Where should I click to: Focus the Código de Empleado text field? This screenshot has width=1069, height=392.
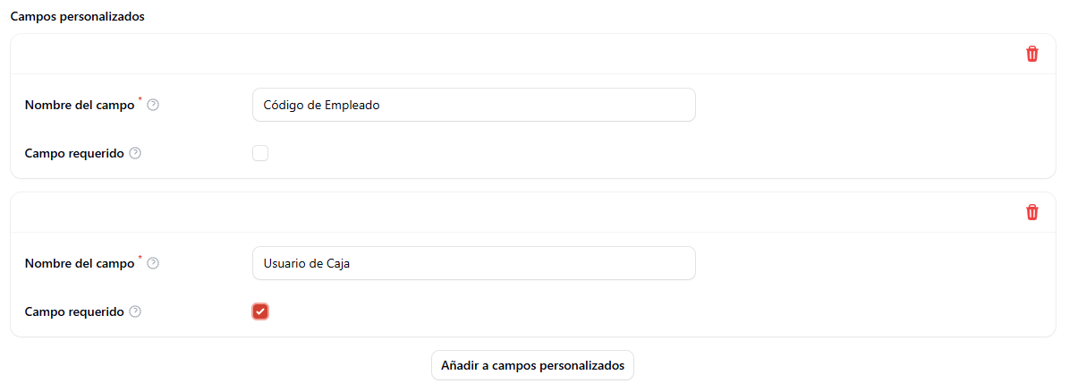coord(474,105)
